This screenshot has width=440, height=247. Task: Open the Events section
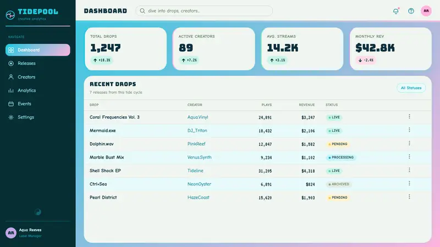37,104
